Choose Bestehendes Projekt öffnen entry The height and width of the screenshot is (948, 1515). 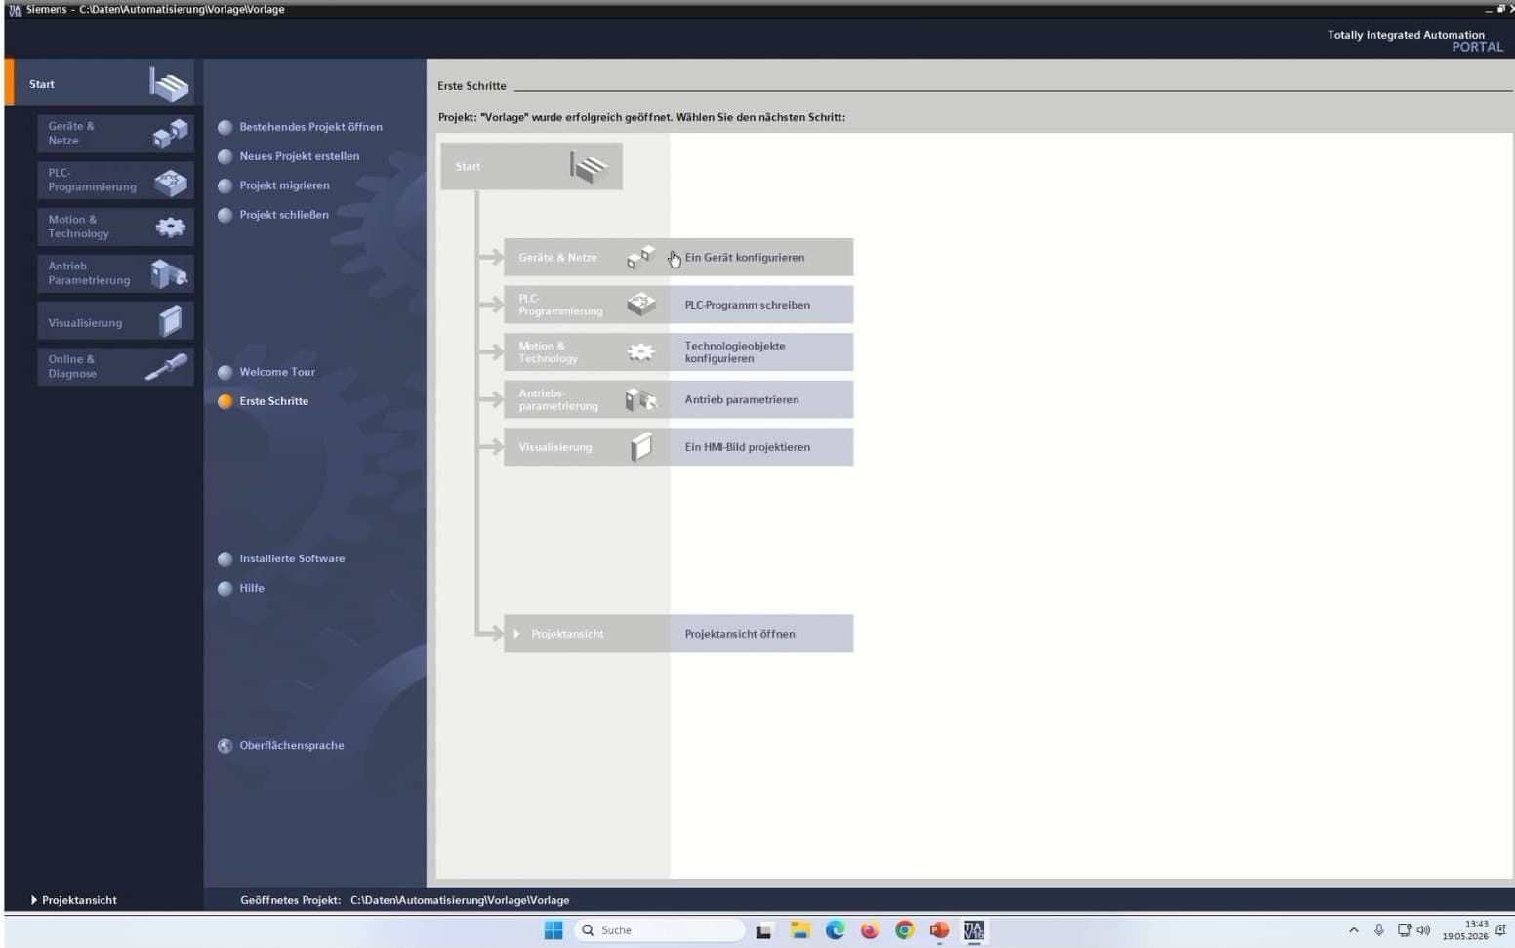pos(310,127)
